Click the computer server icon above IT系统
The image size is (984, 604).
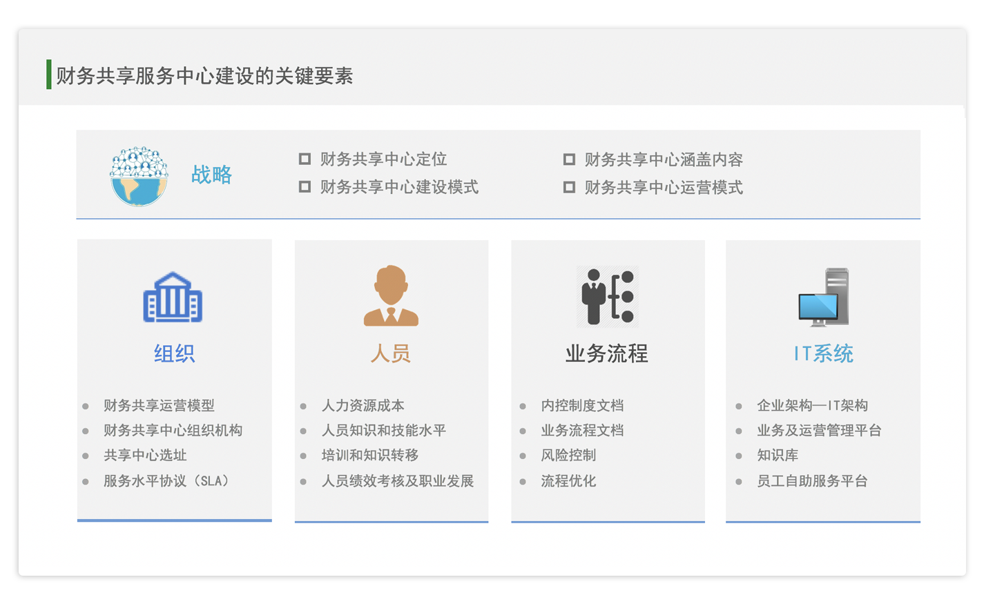824,298
